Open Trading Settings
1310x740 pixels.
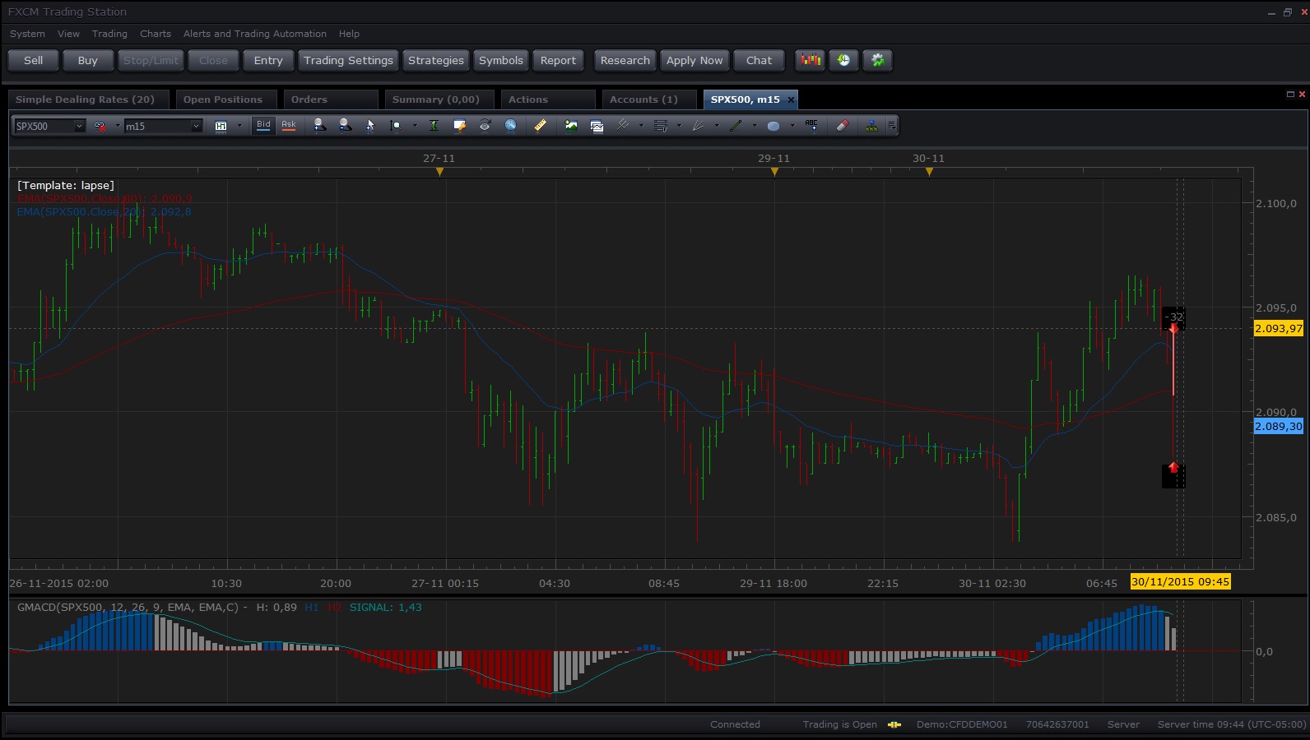(348, 60)
